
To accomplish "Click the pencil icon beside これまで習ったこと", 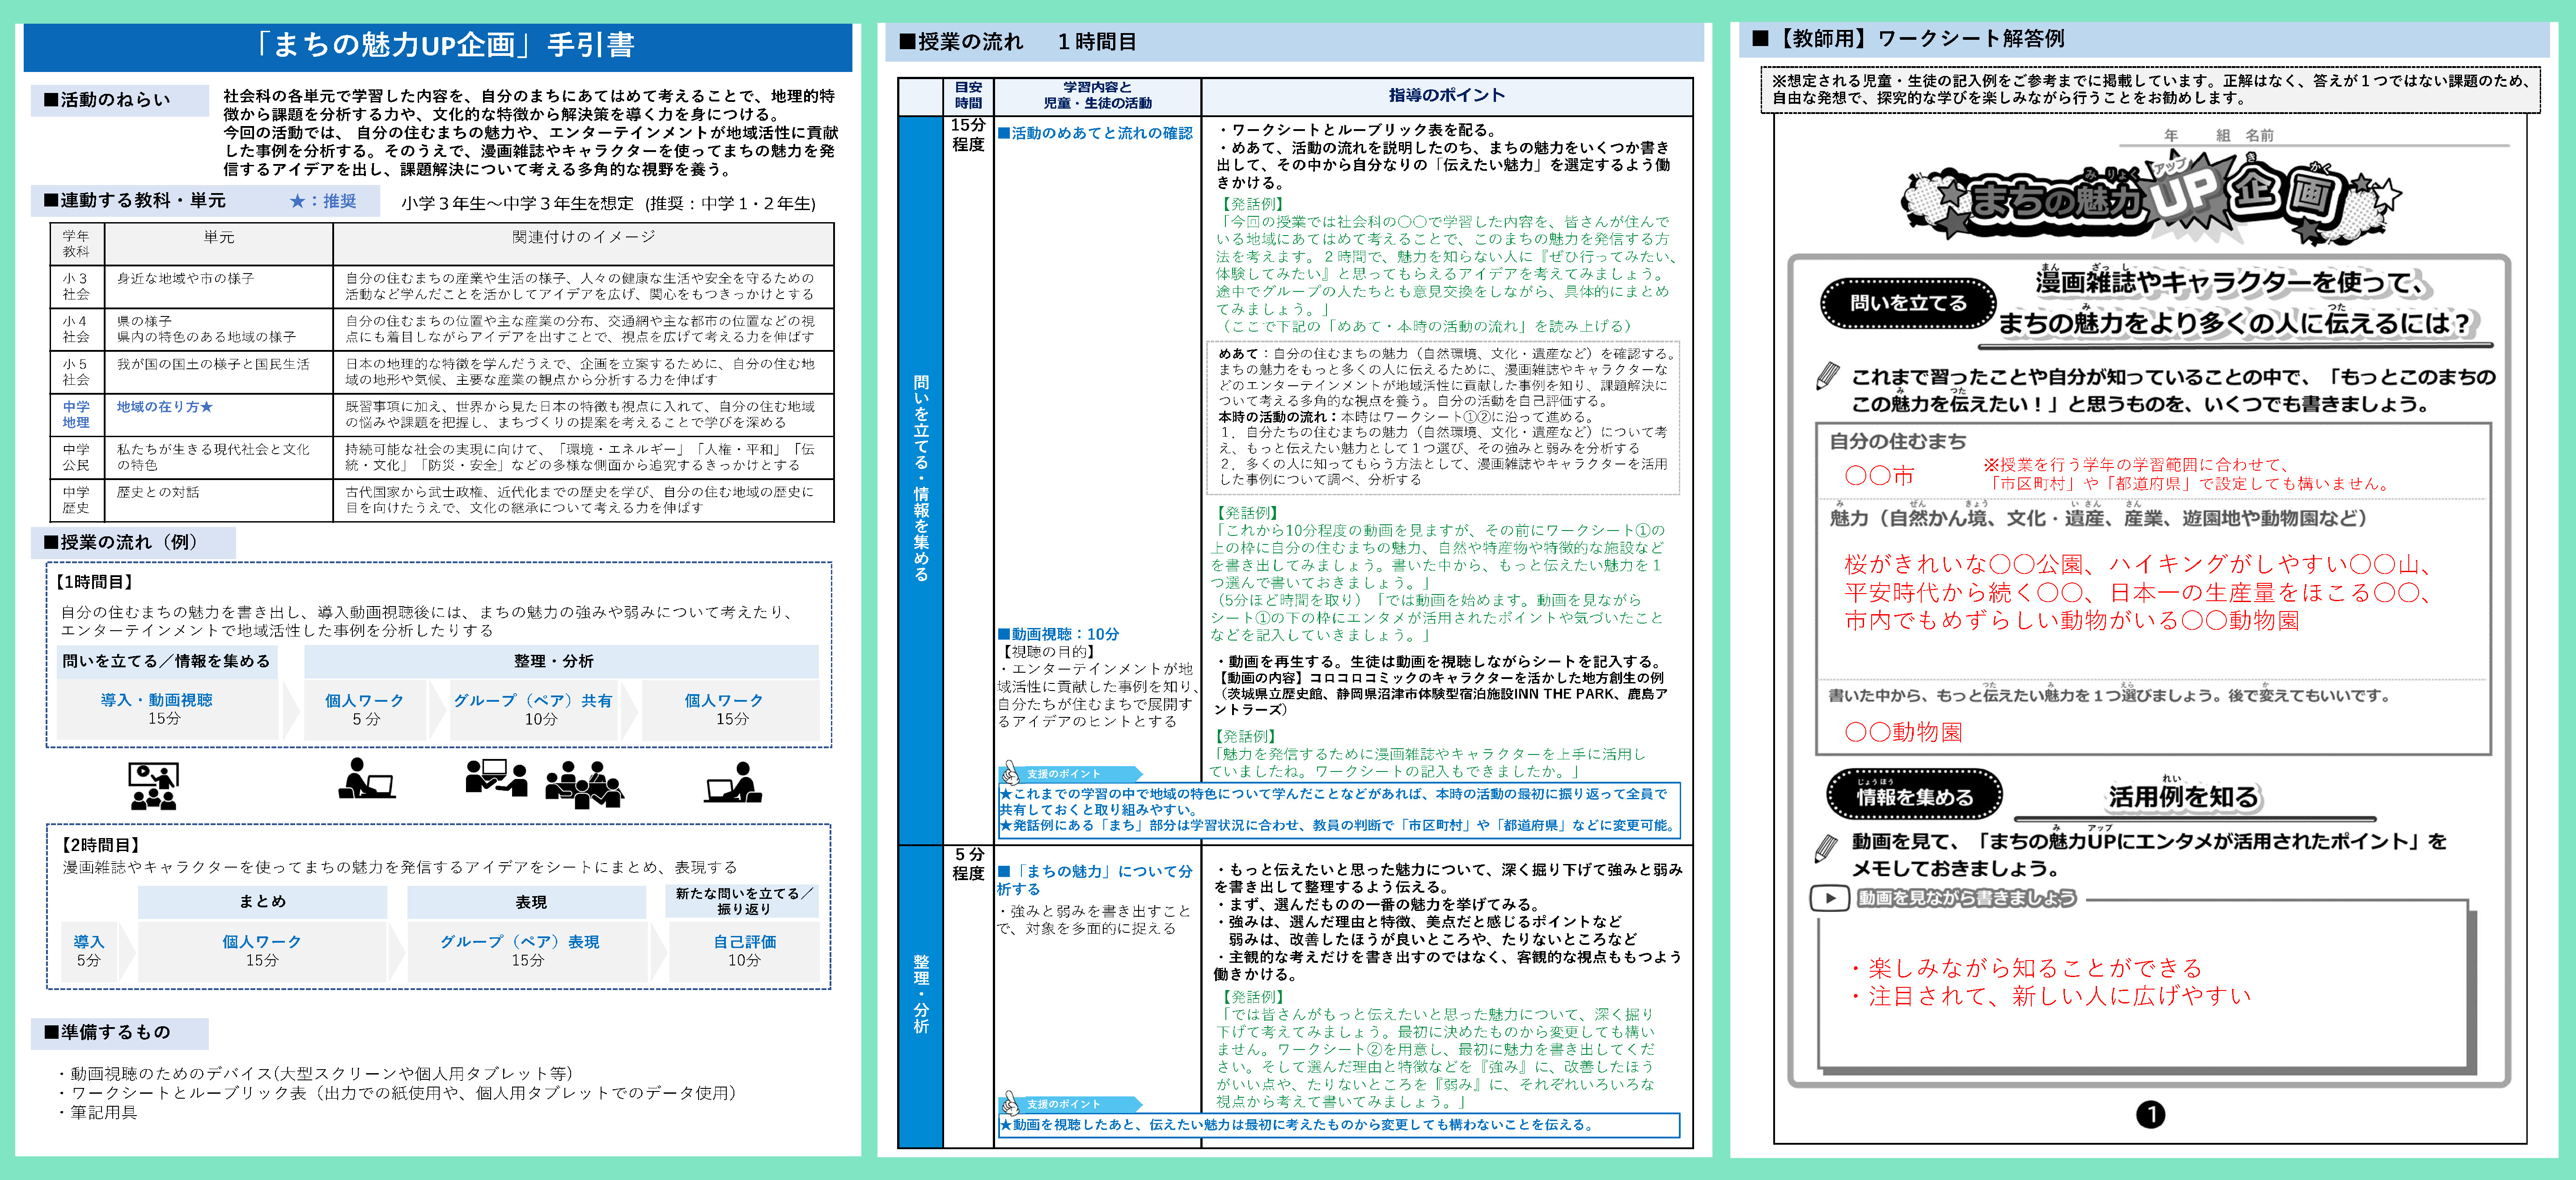I will point(1827,377).
